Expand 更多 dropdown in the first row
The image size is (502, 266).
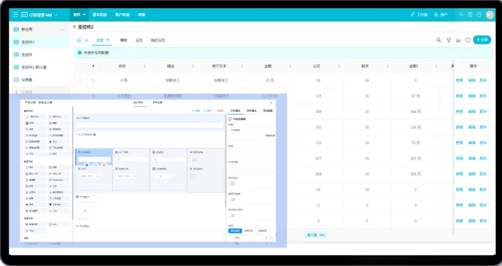point(484,80)
